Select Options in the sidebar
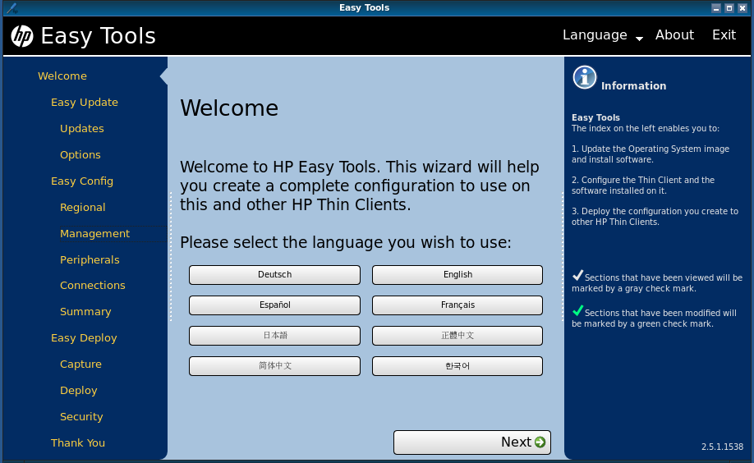Screen dimensions: 754x463 [x=80, y=155]
